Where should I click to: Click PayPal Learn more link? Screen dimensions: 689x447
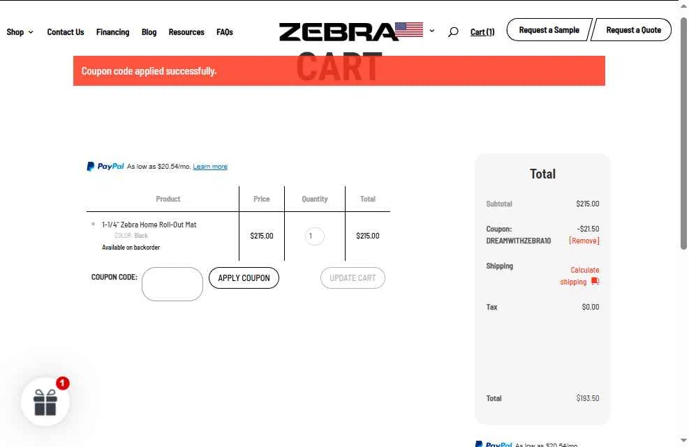210,167
